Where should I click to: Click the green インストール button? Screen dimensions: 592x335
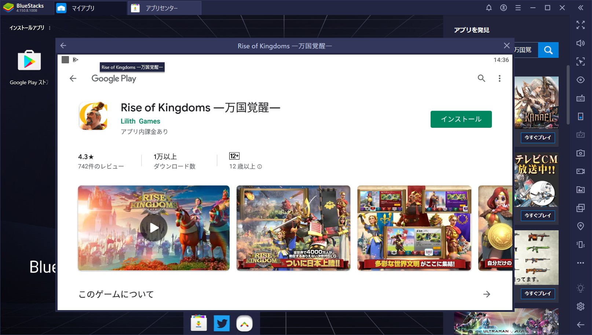461,119
